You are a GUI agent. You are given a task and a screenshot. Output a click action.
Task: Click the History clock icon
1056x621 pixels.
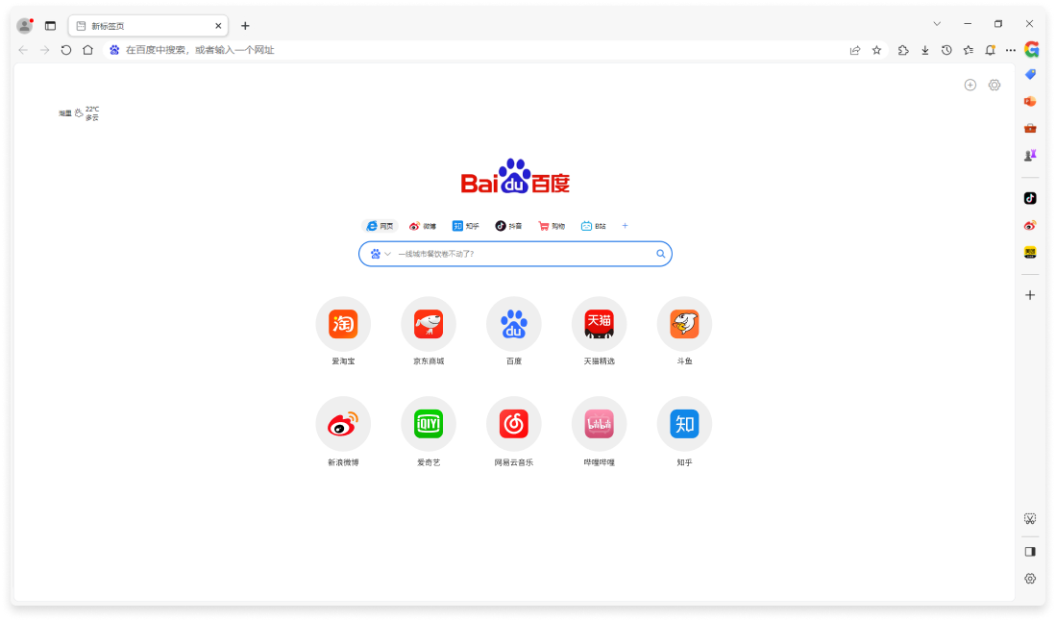pyautogui.click(x=946, y=50)
